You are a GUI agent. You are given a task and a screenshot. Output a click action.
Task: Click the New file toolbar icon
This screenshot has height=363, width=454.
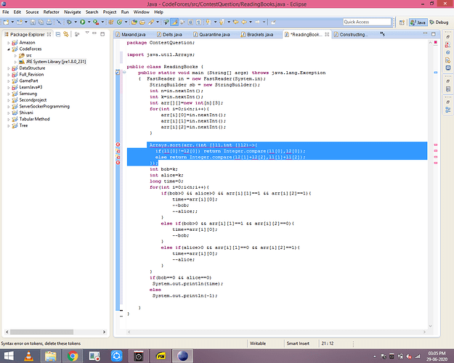pos(6,22)
